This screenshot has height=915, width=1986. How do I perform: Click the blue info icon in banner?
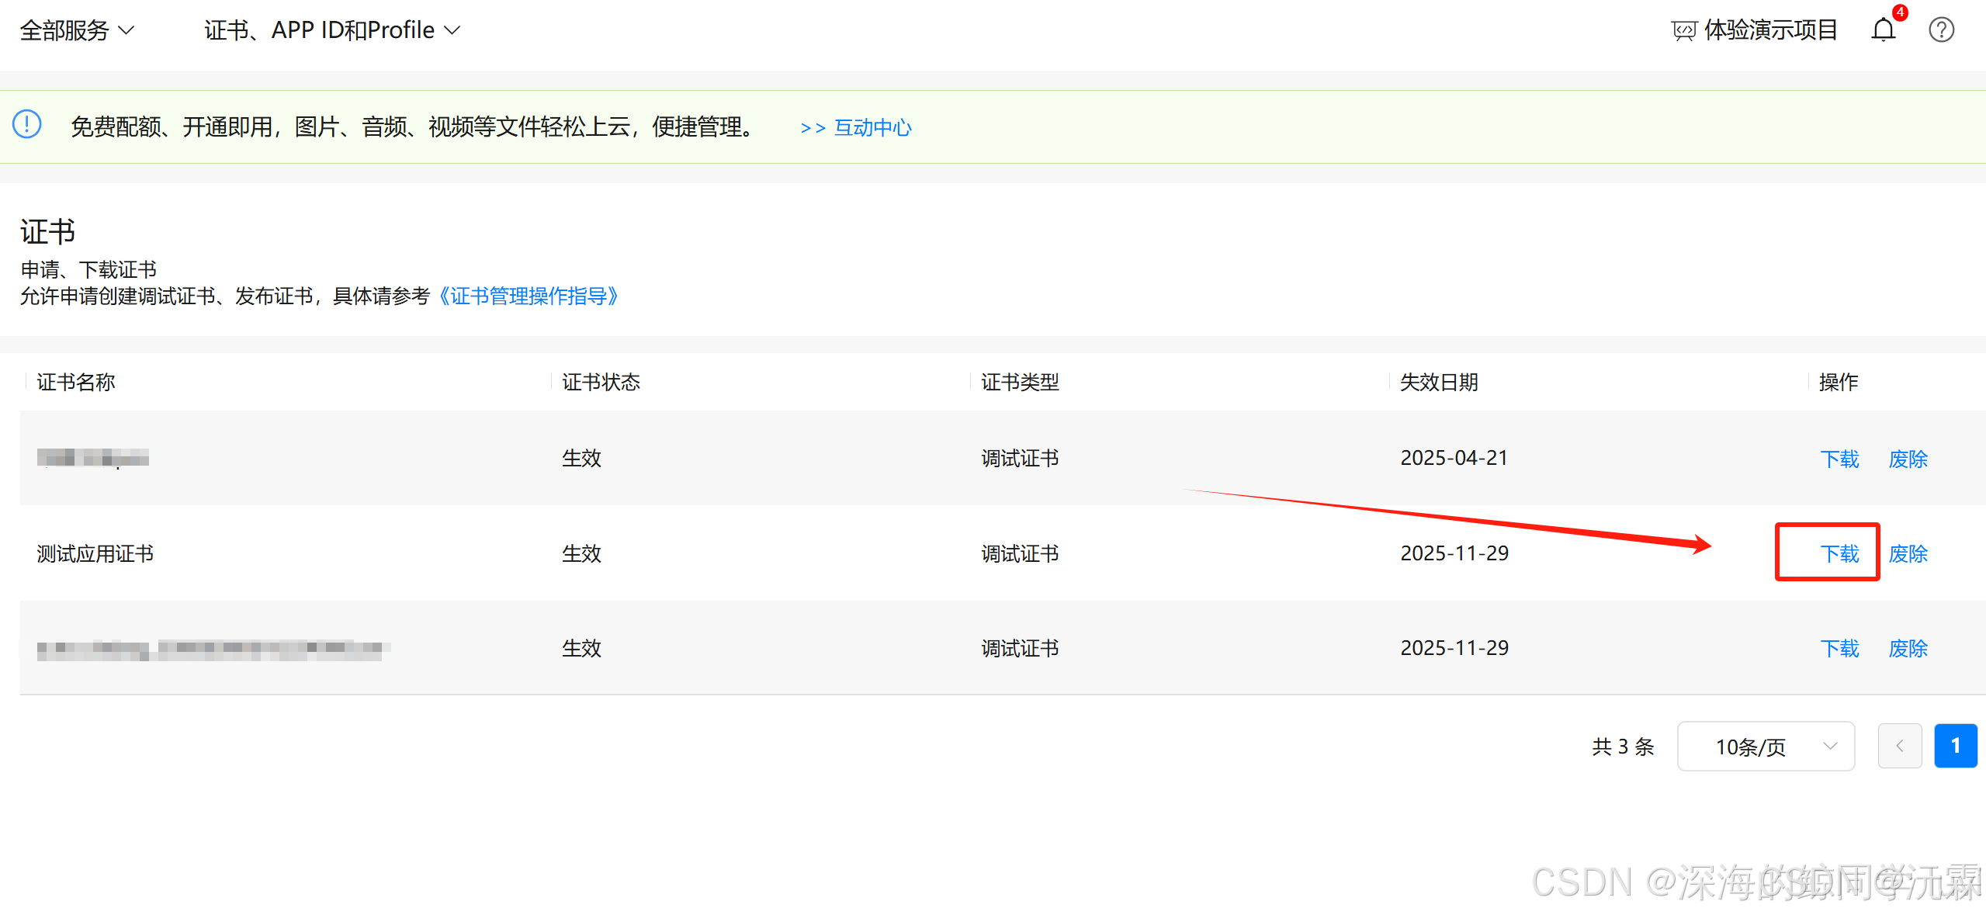(27, 124)
